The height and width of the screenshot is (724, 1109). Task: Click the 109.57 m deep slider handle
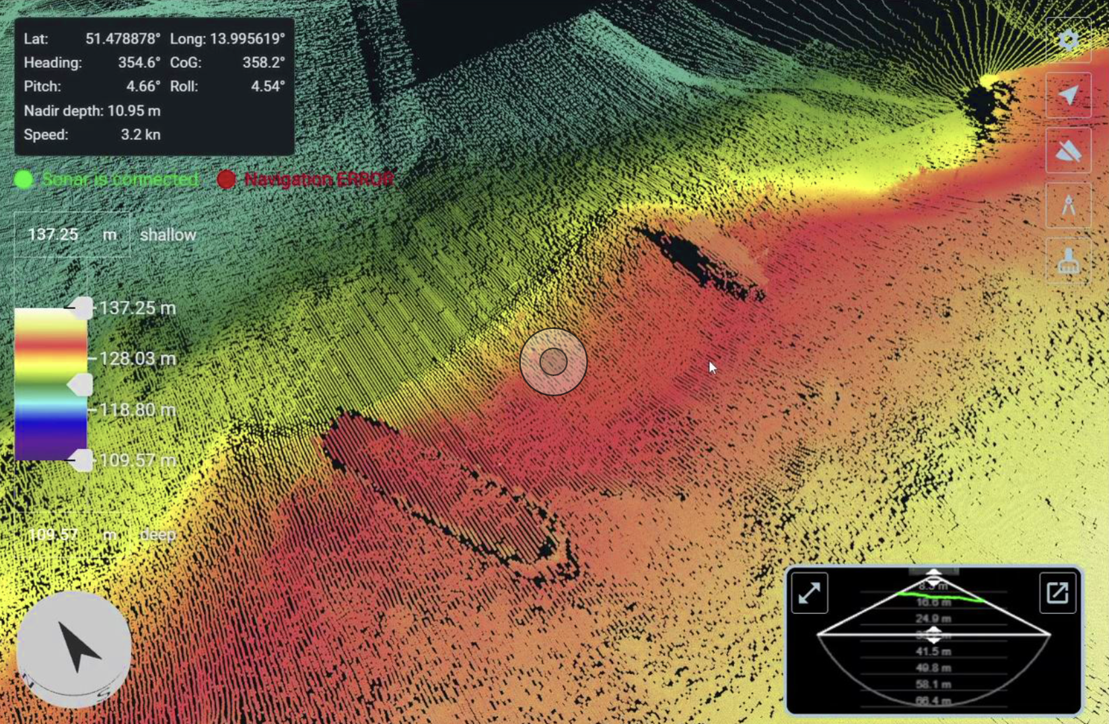[x=82, y=460]
